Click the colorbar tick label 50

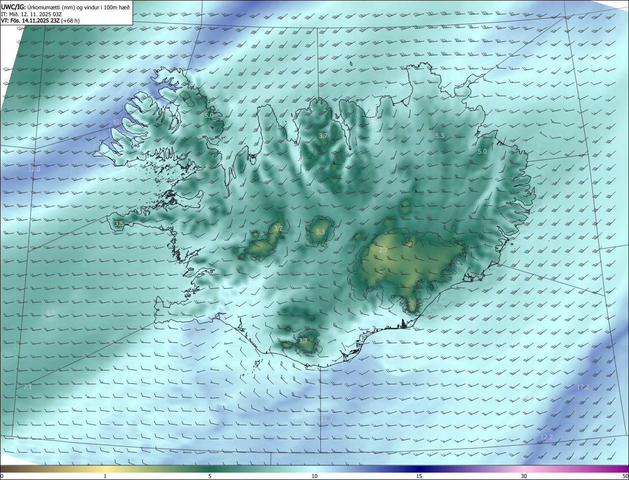(625, 476)
